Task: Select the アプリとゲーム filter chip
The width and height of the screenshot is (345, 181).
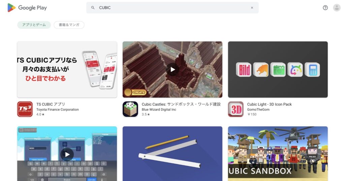Action: 34,25
